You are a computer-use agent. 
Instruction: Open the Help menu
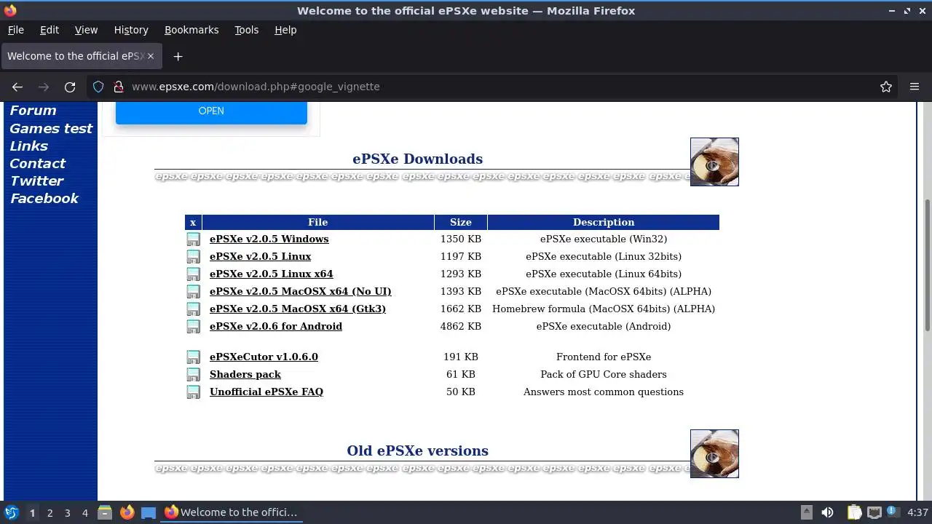285,30
